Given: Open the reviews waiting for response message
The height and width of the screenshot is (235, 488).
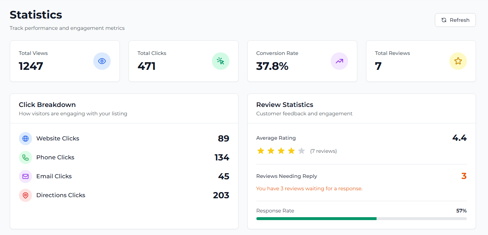Looking at the screenshot, I should tap(309, 188).
